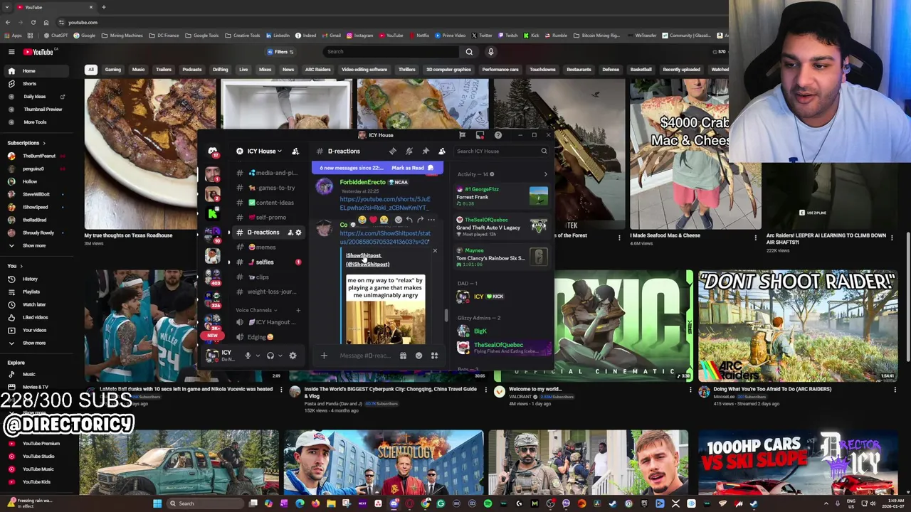Toggle Discord headphones deafen
Image resolution: width=911 pixels, height=512 pixels.
click(x=270, y=356)
